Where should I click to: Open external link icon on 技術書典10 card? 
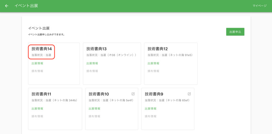click(x=133, y=94)
